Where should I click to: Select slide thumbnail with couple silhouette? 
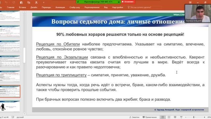click(x=10, y=106)
